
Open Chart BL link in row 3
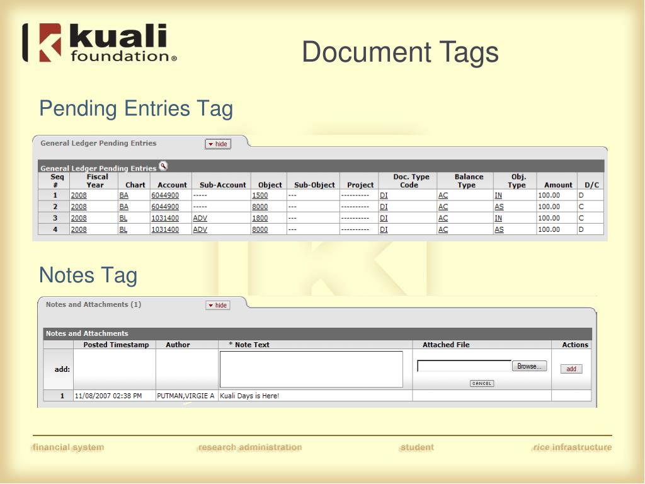click(123, 218)
